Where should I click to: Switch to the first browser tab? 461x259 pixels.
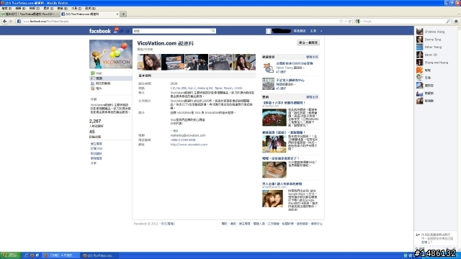click(x=30, y=14)
